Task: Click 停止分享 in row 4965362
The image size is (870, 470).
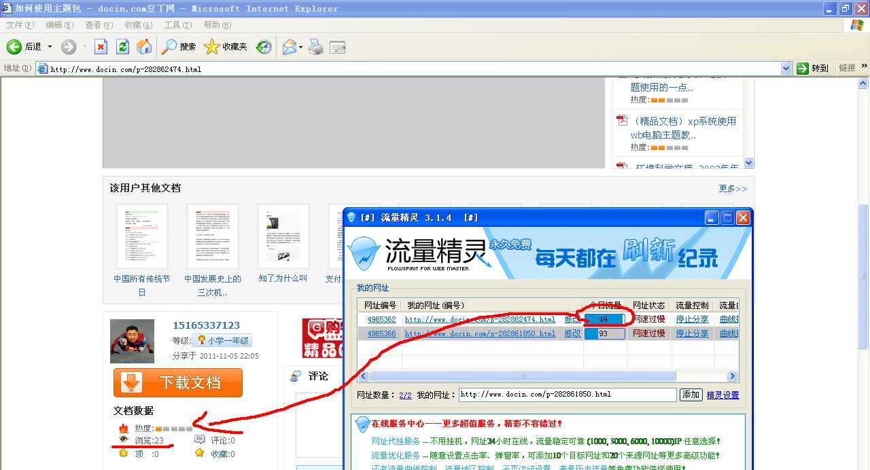Action: (x=692, y=319)
